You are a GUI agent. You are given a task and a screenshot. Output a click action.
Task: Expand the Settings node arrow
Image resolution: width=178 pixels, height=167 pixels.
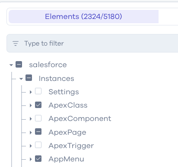coord(31,92)
